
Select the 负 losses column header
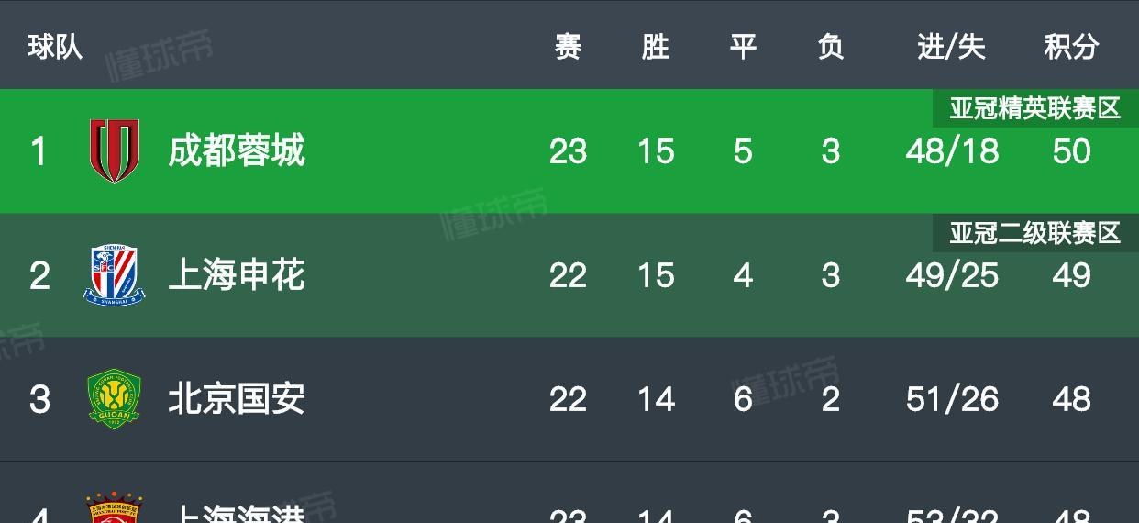831,46
